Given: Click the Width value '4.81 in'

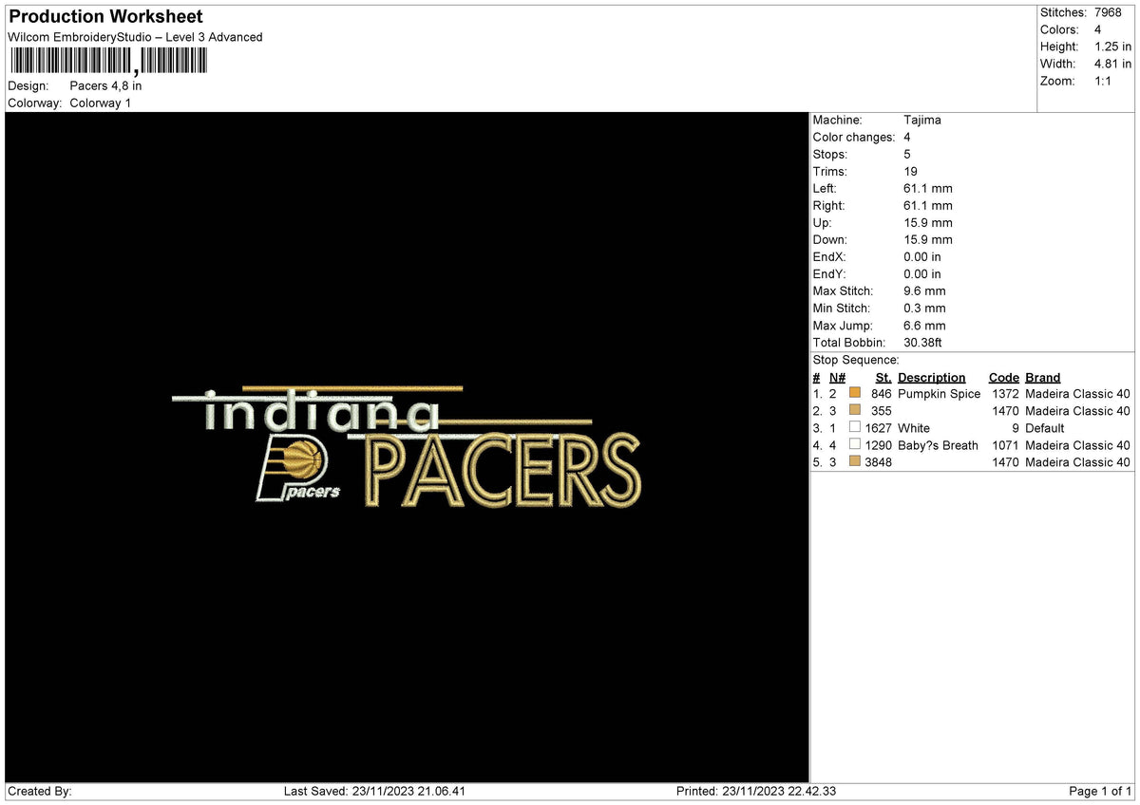Looking at the screenshot, I should point(1113,64).
